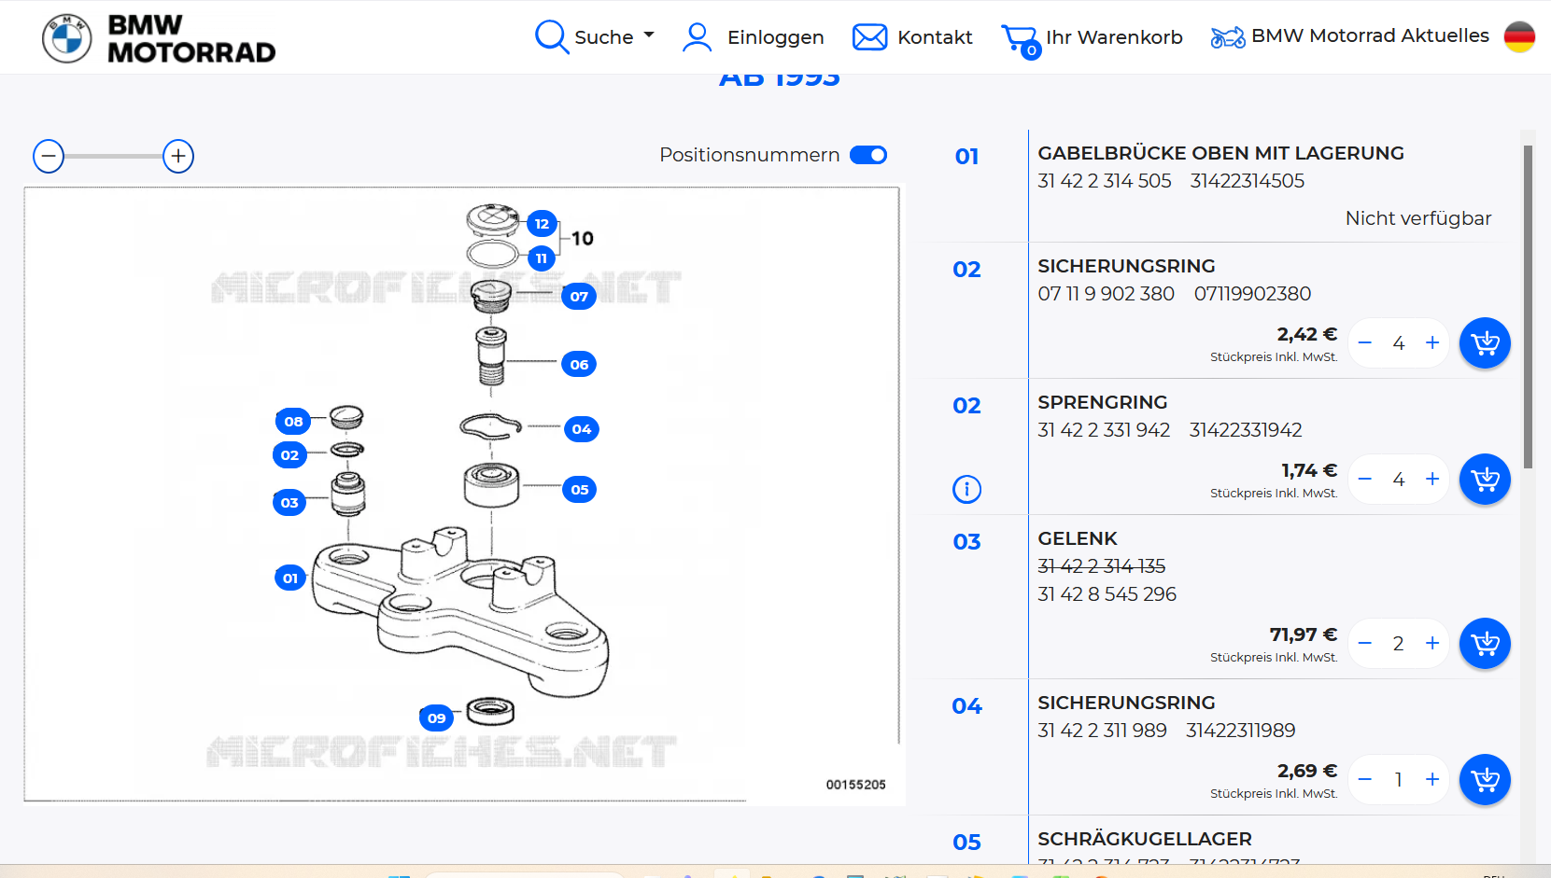Click GABELBRÜCKE OBEN MIT LAGERUNG title

coord(1220,153)
